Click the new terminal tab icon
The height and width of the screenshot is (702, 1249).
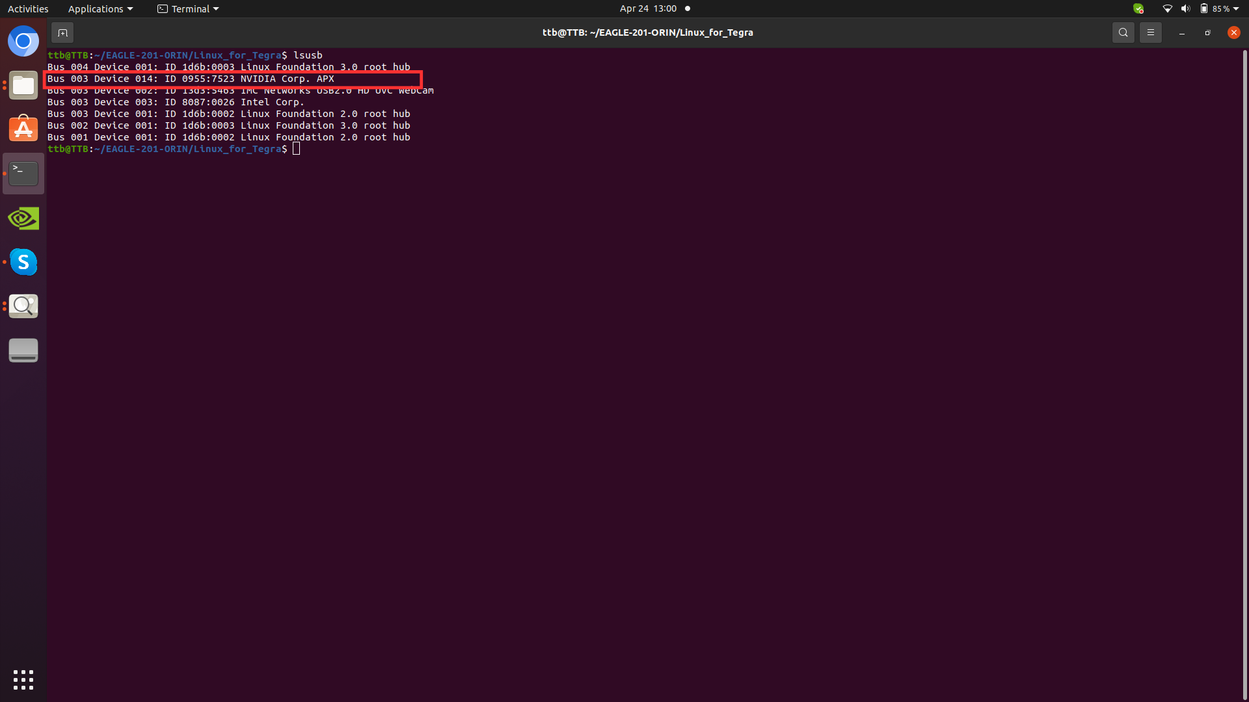[x=62, y=32]
